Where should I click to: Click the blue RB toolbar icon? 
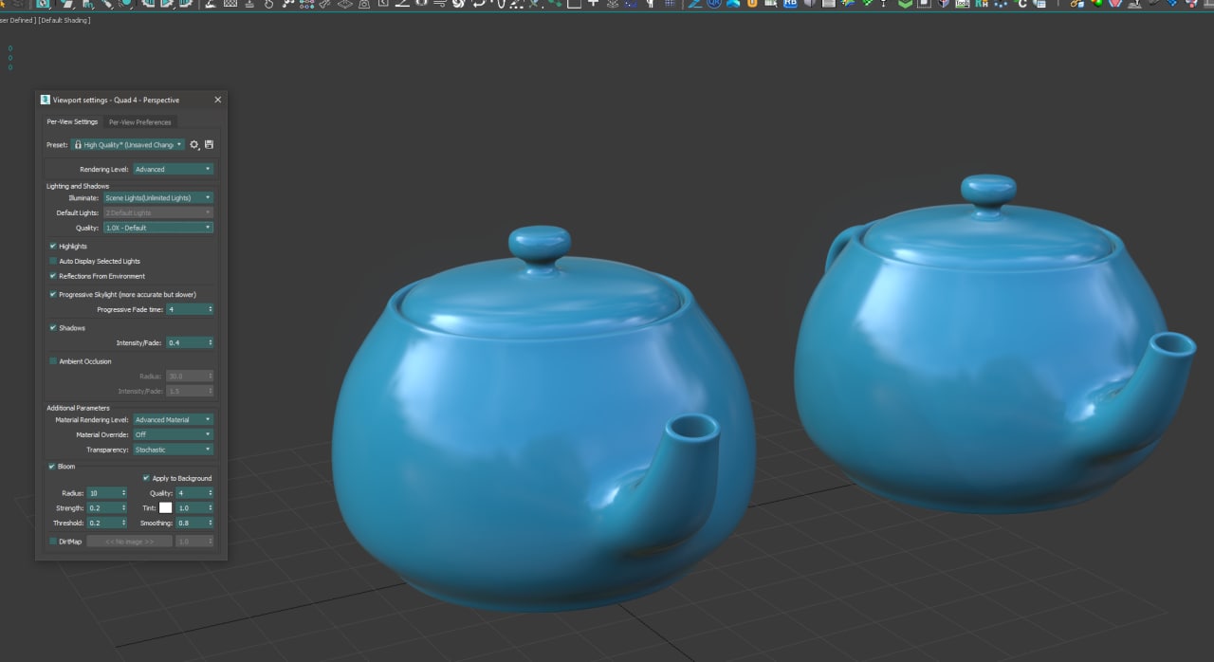(x=789, y=4)
